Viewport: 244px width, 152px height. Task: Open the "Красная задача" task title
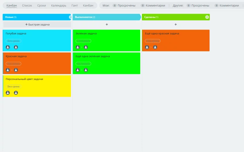pos(16,56)
